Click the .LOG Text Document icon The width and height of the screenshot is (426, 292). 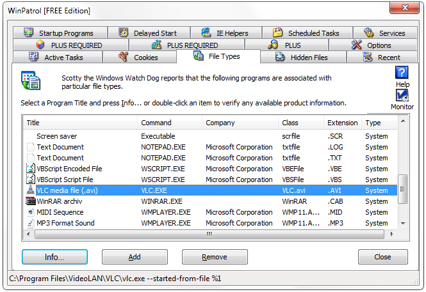[31, 147]
